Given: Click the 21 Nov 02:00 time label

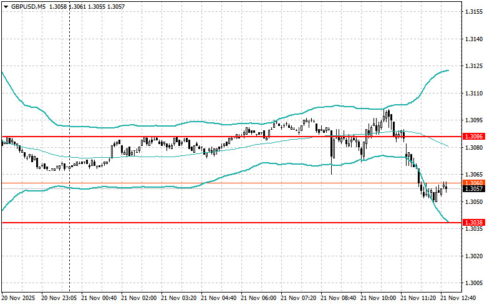Looking at the screenshot, I should (x=139, y=298).
